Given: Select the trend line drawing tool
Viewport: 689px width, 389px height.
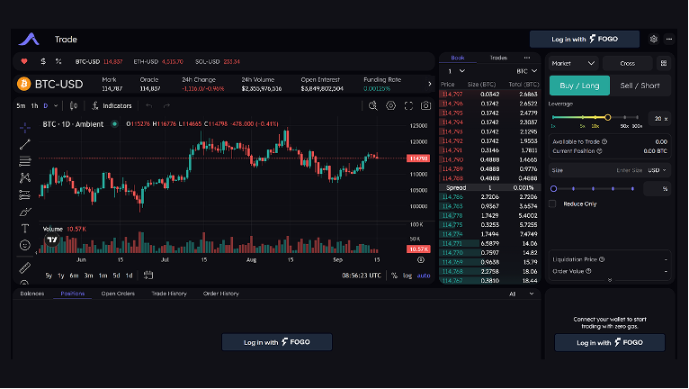Looking at the screenshot, I should (25, 144).
